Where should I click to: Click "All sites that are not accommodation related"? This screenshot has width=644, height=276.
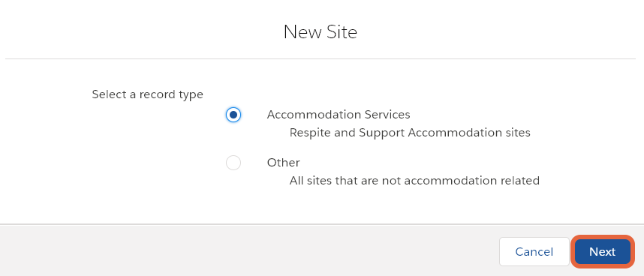(414, 181)
